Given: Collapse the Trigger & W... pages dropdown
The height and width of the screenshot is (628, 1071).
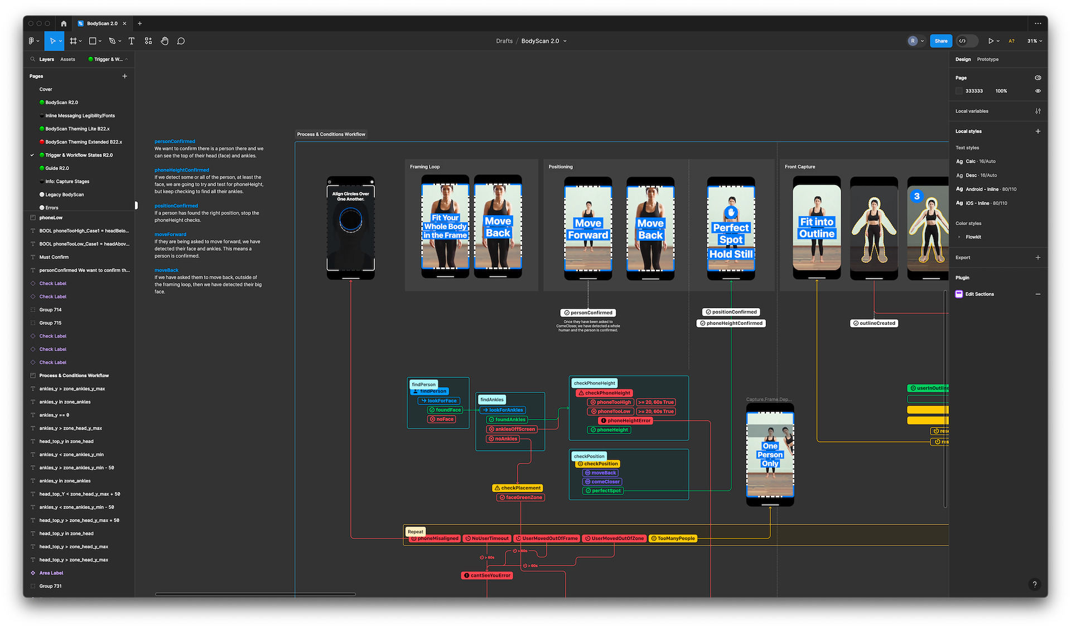Looking at the screenshot, I should (127, 59).
